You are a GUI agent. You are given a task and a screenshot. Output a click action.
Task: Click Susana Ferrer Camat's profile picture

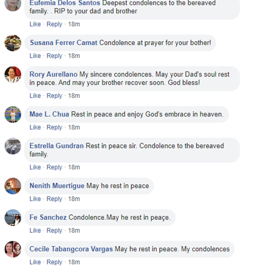13,43
